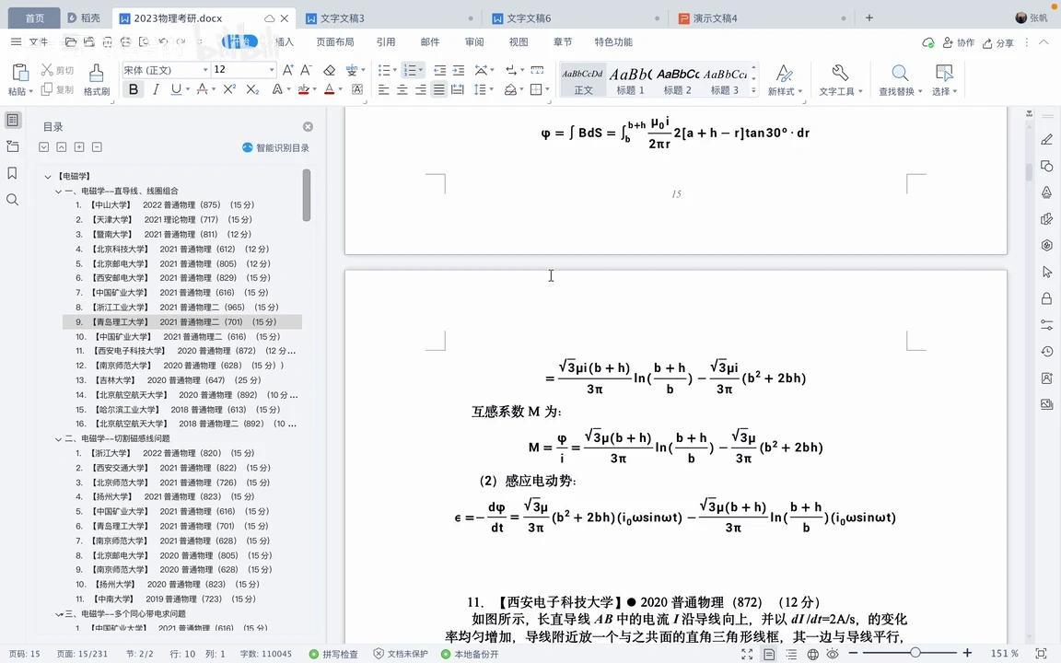Click text highlight color swatch
Screen dimensions: 1061x663
point(303,89)
